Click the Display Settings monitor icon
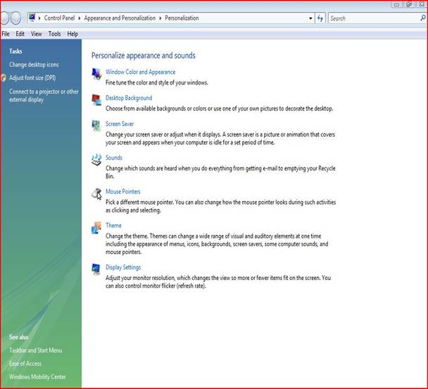428x389 pixels. (x=96, y=269)
